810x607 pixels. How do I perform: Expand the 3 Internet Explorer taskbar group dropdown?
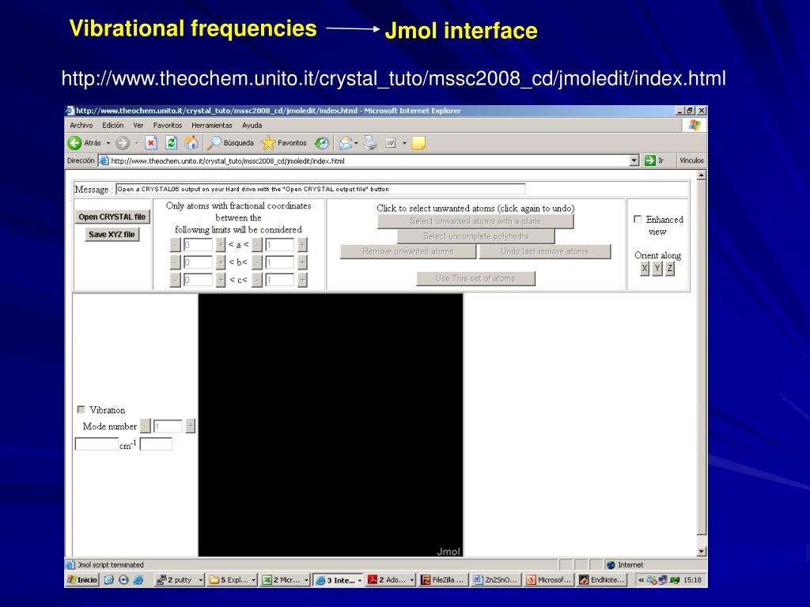tap(359, 580)
